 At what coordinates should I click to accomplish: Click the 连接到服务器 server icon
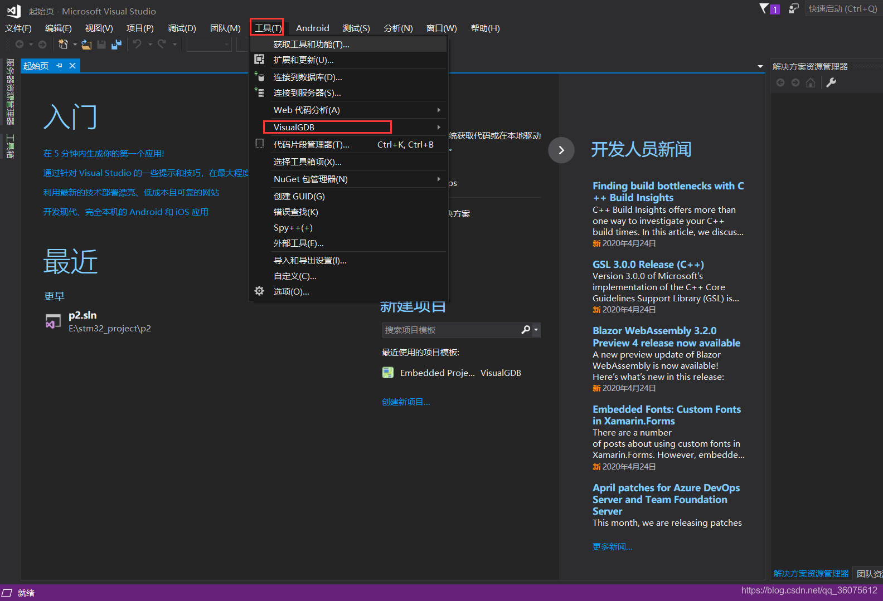tap(259, 92)
